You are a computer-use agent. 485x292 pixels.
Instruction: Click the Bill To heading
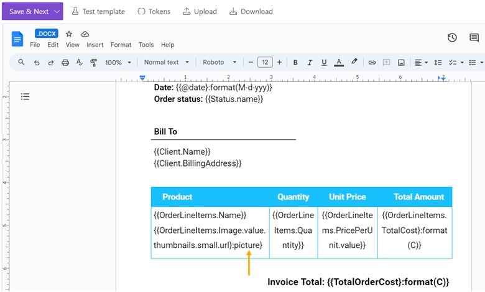click(165, 132)
